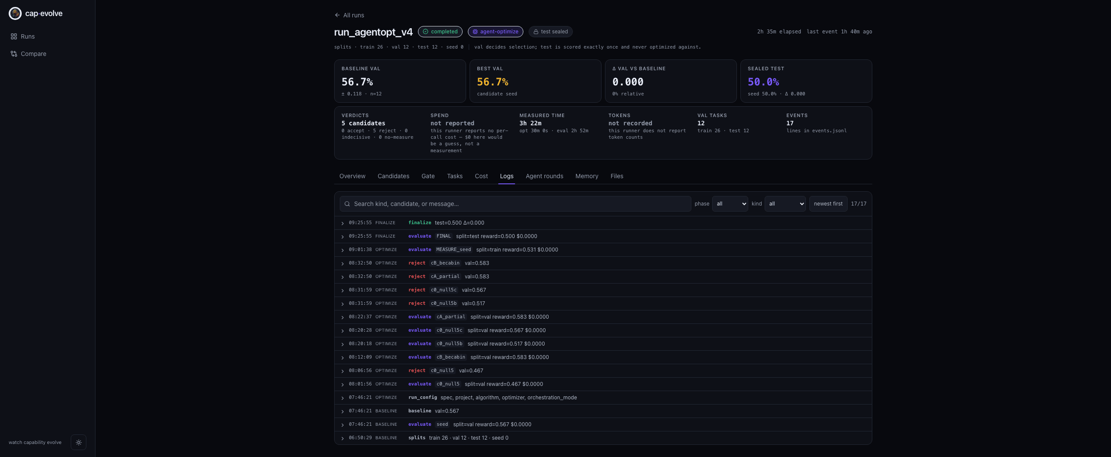Screen dimensions: 1111x457
Task: Click the magnifier icon in search box
Action: point(347,204)
